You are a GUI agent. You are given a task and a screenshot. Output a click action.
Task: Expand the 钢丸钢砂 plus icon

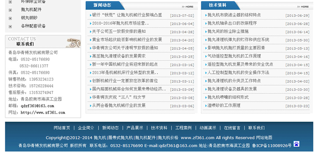10,18
